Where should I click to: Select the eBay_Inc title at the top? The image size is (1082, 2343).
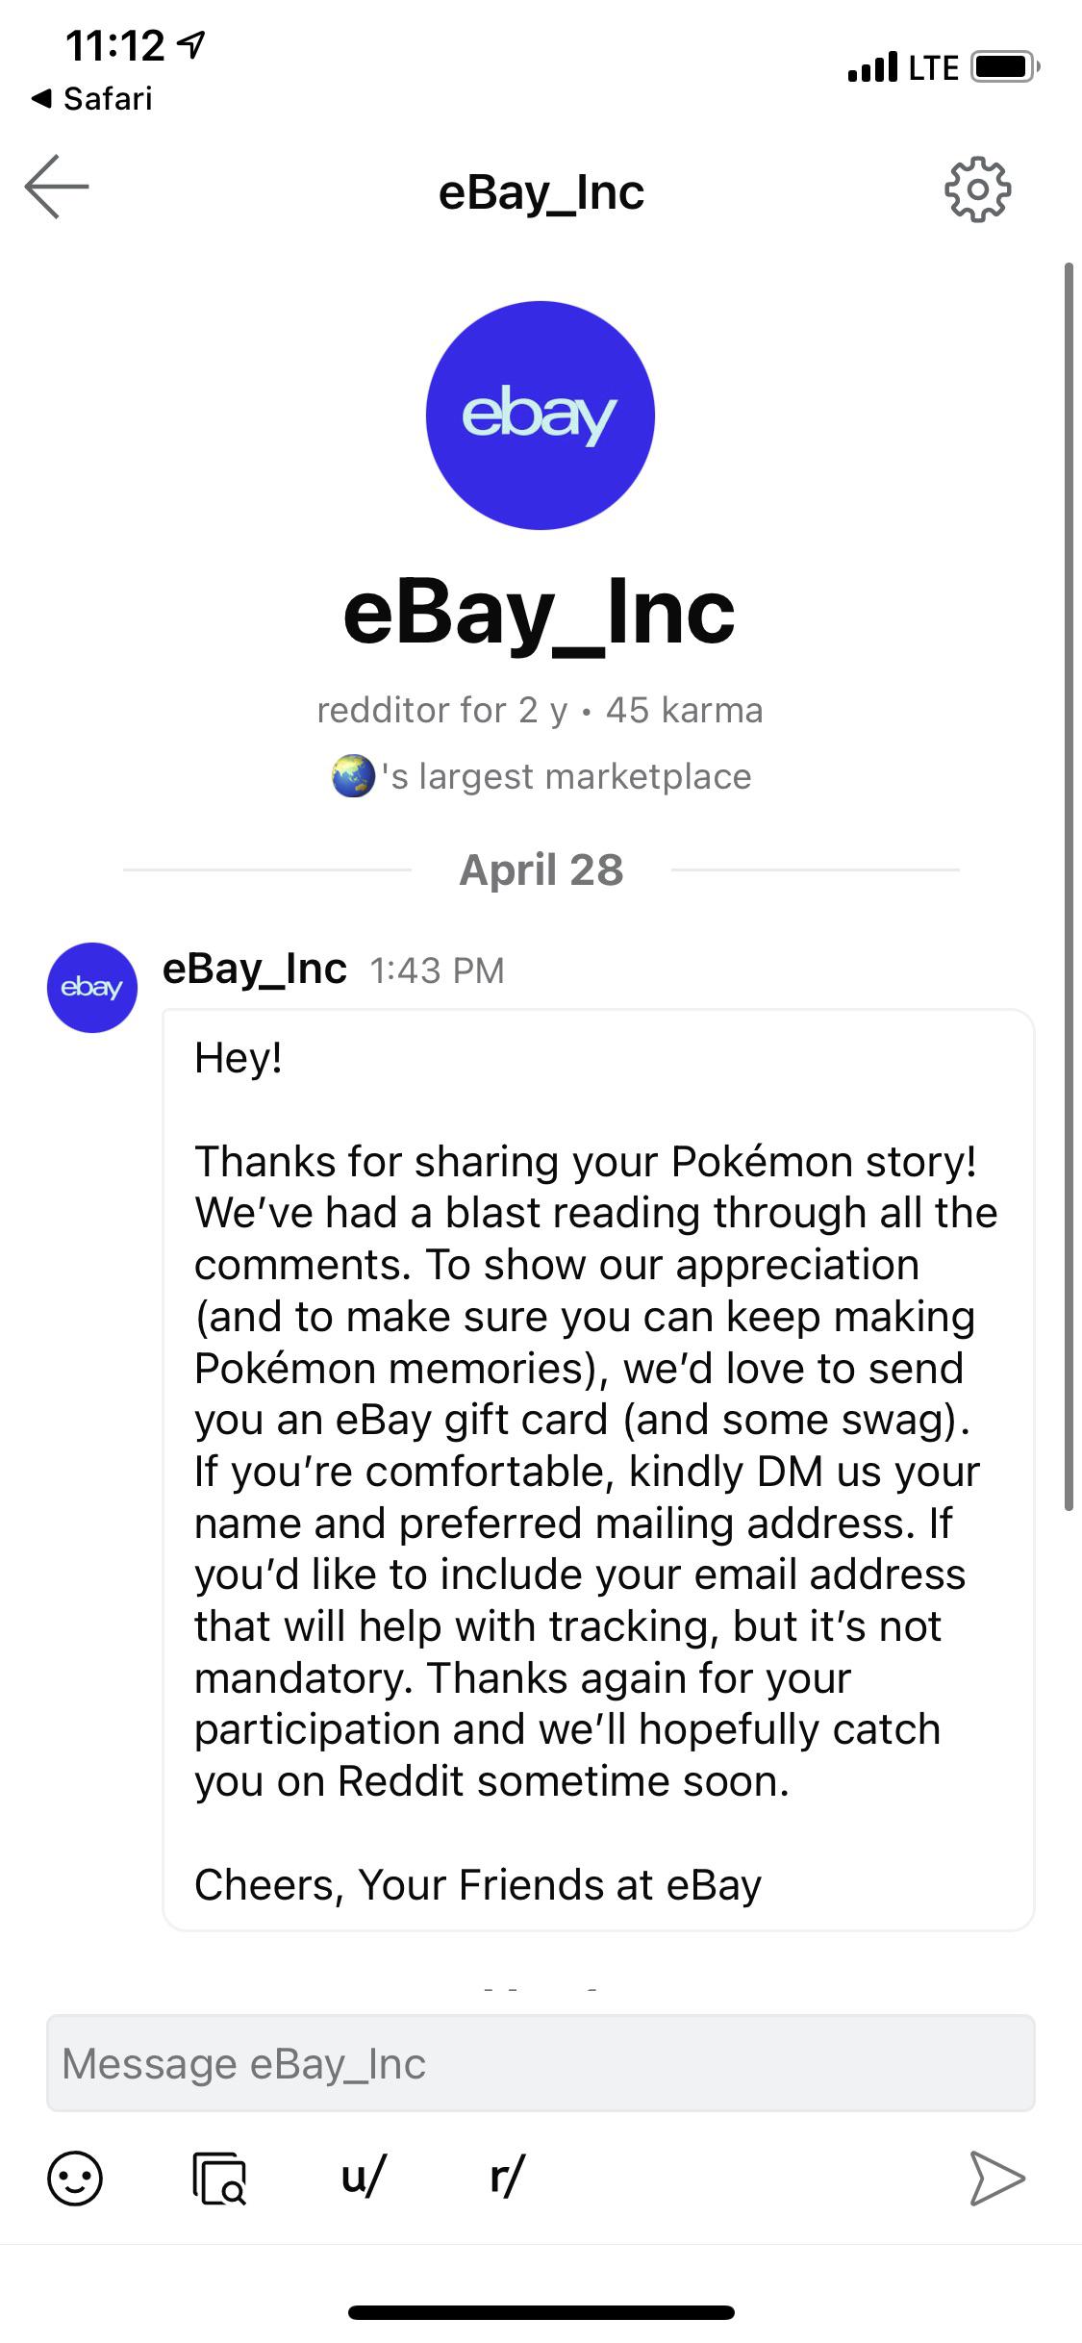(541, 192)
